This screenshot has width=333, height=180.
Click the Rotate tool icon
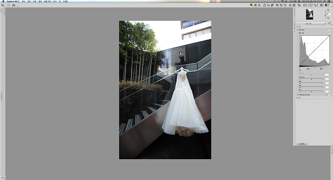(265, 5)
